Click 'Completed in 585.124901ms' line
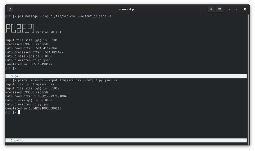 29,64
